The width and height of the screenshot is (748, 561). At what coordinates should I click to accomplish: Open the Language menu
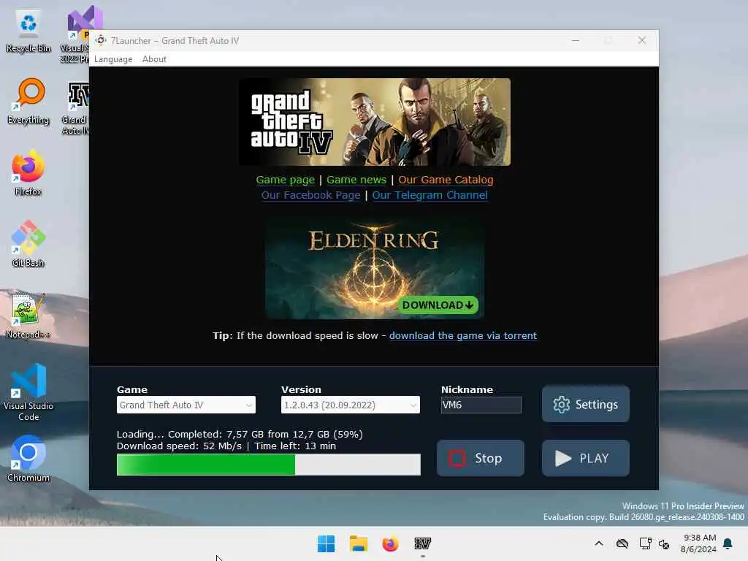pyautogui.click(x=113, y=59)
